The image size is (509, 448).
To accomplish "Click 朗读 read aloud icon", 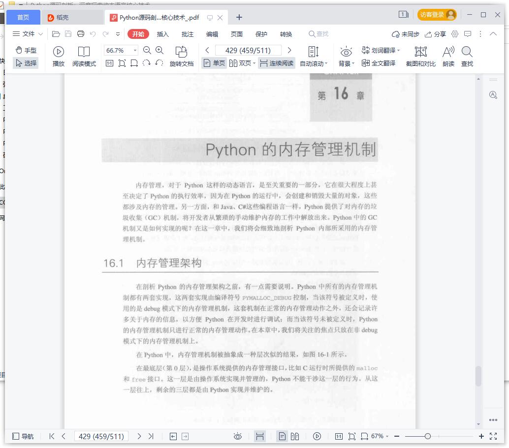I will pos(448,57).
